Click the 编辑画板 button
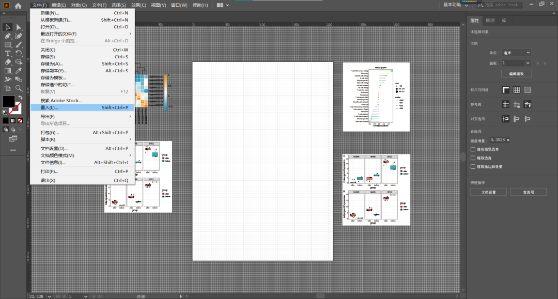 point(517,74)
